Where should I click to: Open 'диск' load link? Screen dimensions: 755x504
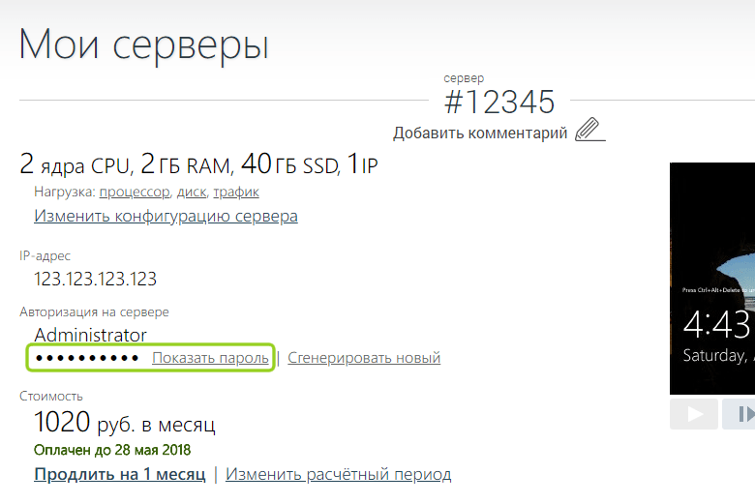click(x=191, y=192)
